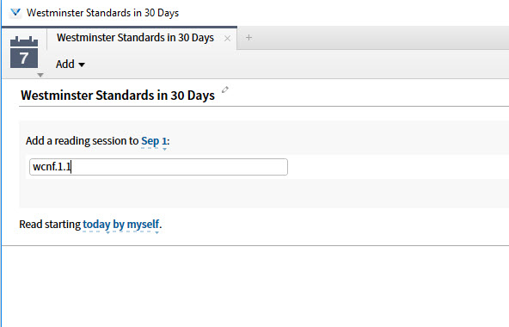Click the Add label in the toolbar
The image size is (509, 327).
click(65, 64)
